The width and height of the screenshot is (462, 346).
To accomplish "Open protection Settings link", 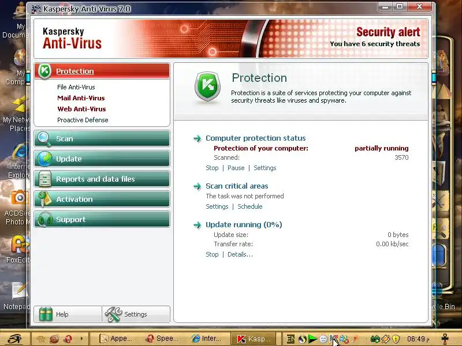I will point(265,168).
